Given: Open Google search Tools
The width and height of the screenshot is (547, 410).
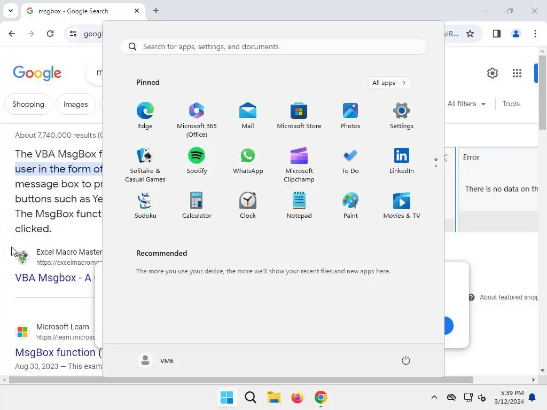Looking at the screenshot, I should point(511,104).
